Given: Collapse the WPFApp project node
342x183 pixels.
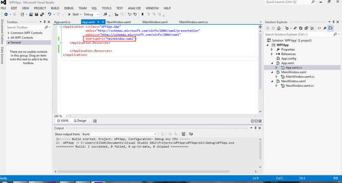Looking at the screenshot, I should coord(268,45).
